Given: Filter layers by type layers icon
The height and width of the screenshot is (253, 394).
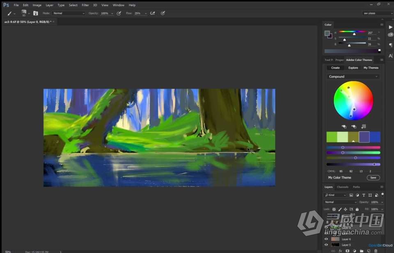Looking at the screenshot, I should point(364,195).
